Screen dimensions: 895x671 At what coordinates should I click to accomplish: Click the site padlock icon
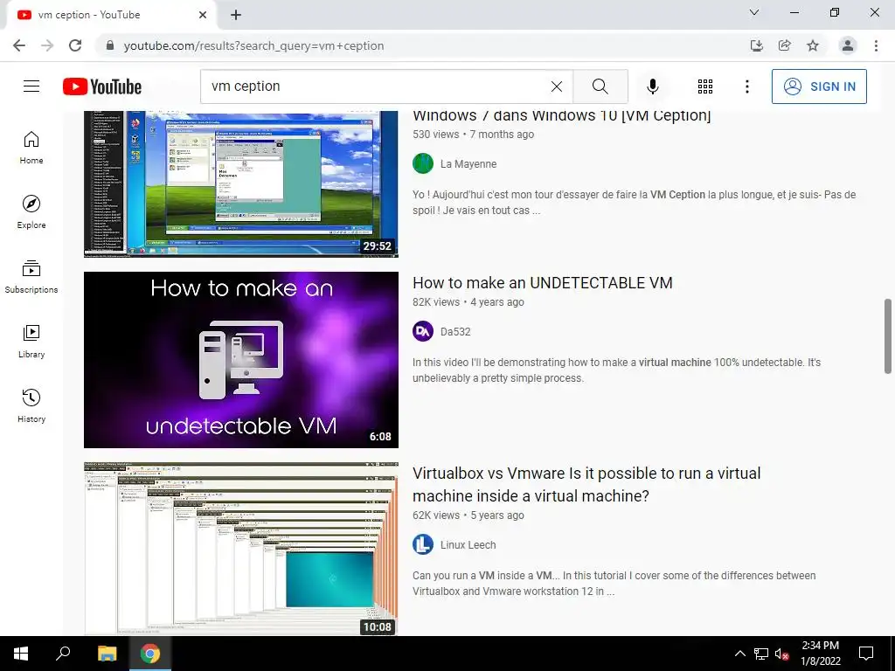coord(110,45)
